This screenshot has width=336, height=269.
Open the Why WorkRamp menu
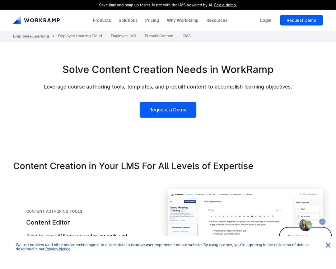pos(182,20)
